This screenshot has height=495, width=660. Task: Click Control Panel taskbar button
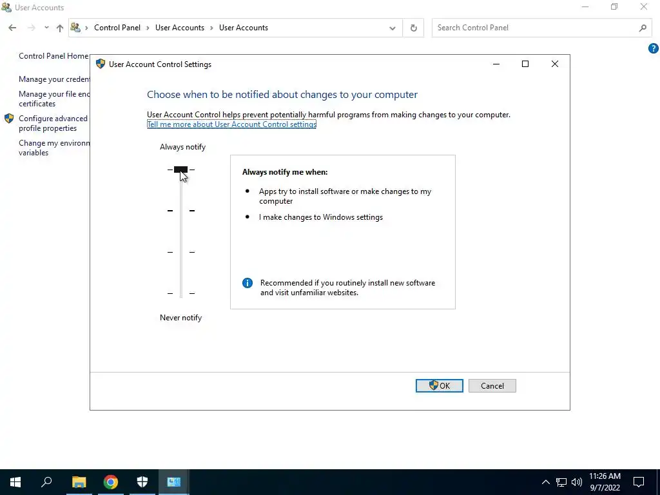(x=174, y=482)
